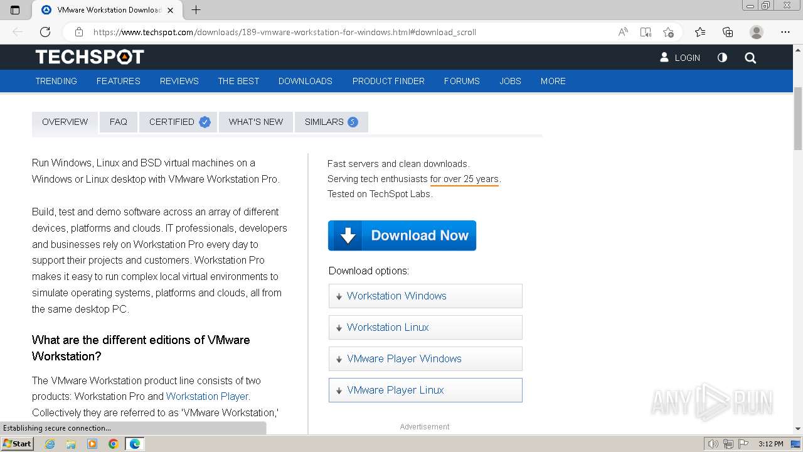
Task: Open FORUMS navigation item
Action: (x=462, y=81)
